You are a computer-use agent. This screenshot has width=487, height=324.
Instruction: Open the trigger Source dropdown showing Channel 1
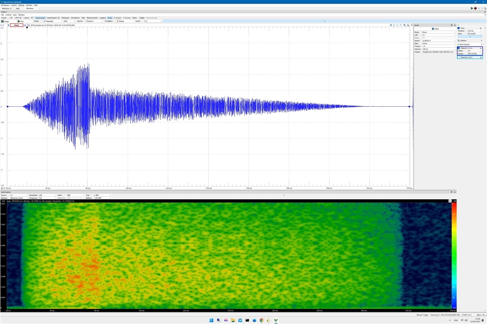(x=94, y=22)
